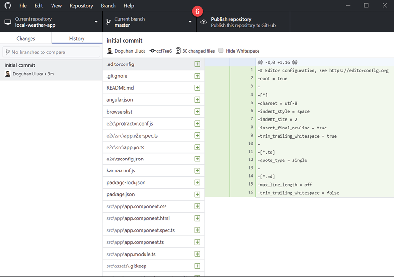Click the commit SHA icon before ccf7ee6

point(152,51)
